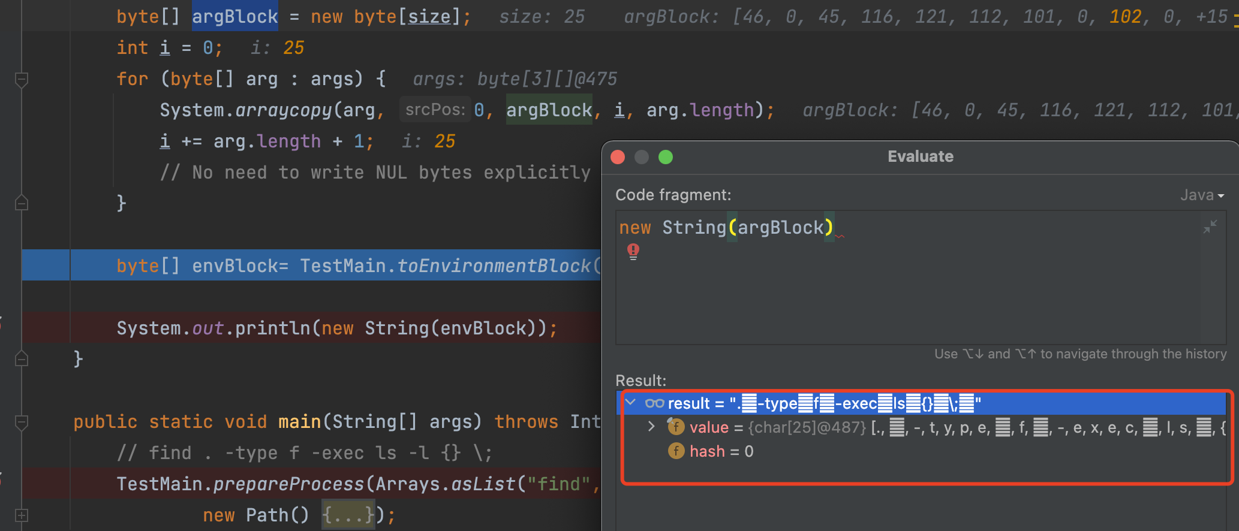
Task: Click the 'No need to write NUL' comment
Action: coord(375,173)
